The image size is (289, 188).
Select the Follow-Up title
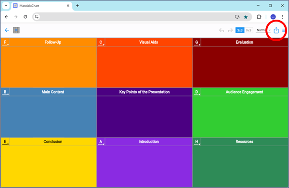point(53,42)
